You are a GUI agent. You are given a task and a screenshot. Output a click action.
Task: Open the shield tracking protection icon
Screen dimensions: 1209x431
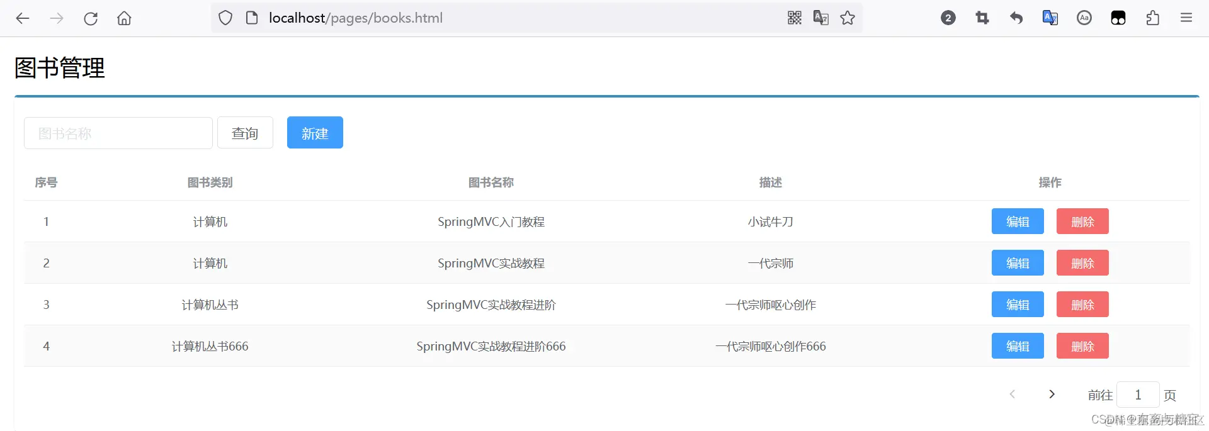[x=225, y=18]
